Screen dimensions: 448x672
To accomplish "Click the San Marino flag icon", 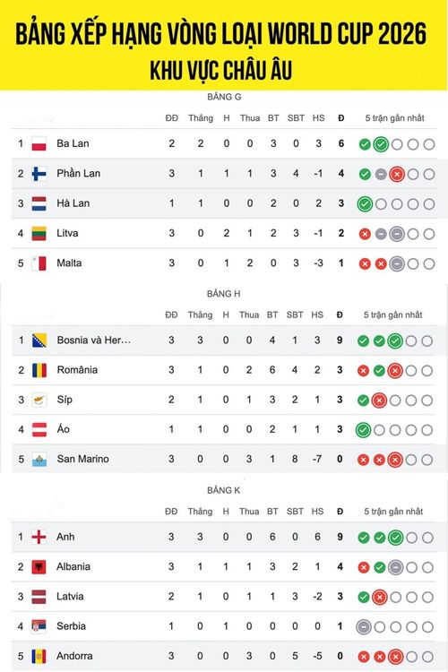I will 39,460.
